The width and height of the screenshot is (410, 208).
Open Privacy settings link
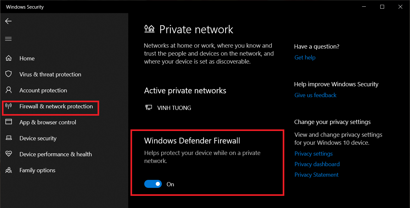313,154
